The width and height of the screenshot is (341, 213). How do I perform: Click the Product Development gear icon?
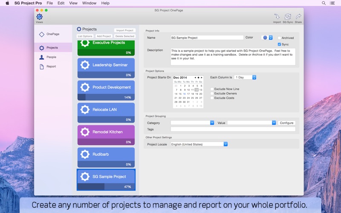click(85, 87)
